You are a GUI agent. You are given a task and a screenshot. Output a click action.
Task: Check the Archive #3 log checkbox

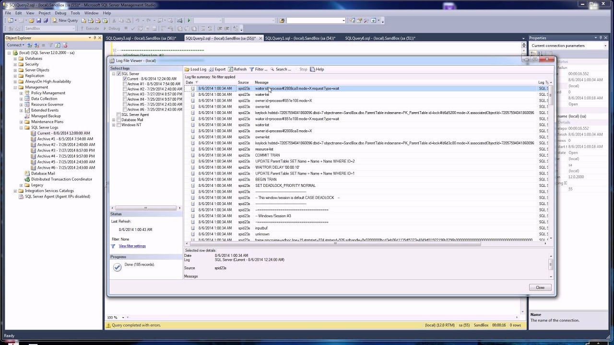[x=125, y=94]
